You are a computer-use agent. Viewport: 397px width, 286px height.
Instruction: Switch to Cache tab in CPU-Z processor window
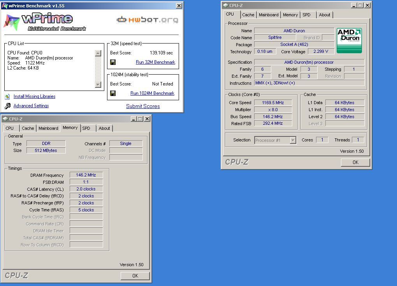[248, 15]
